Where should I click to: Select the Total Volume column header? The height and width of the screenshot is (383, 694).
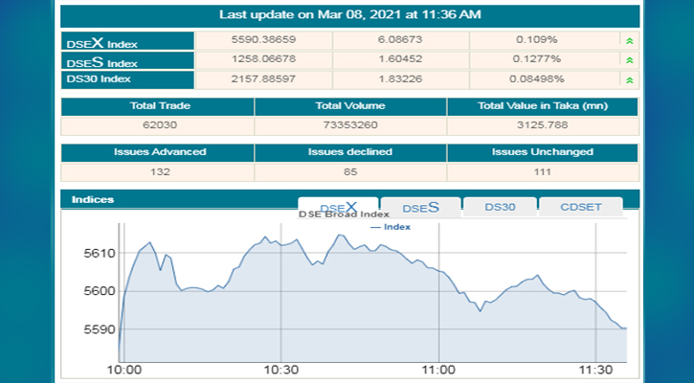tap(348, 108)
